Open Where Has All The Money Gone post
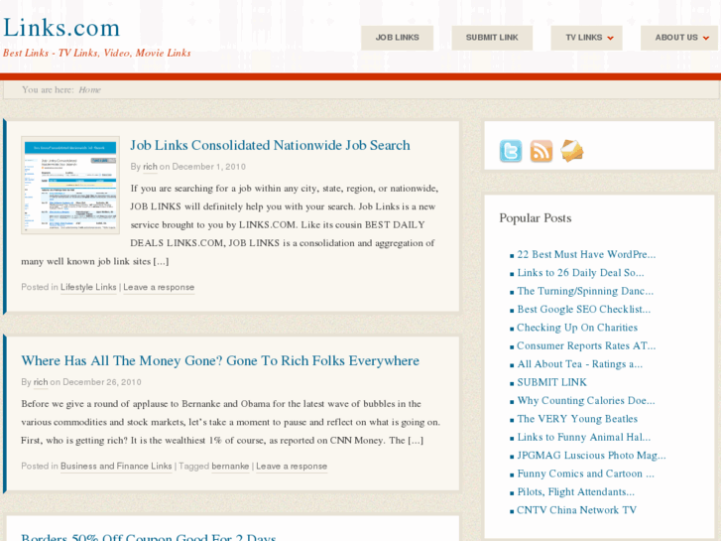 point(220,361)
